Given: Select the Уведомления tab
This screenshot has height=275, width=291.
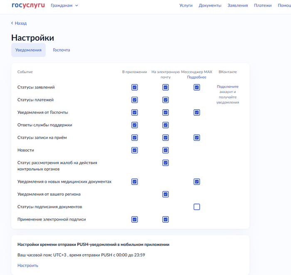Looking at the screenshot, I should (x=28, y=50).
